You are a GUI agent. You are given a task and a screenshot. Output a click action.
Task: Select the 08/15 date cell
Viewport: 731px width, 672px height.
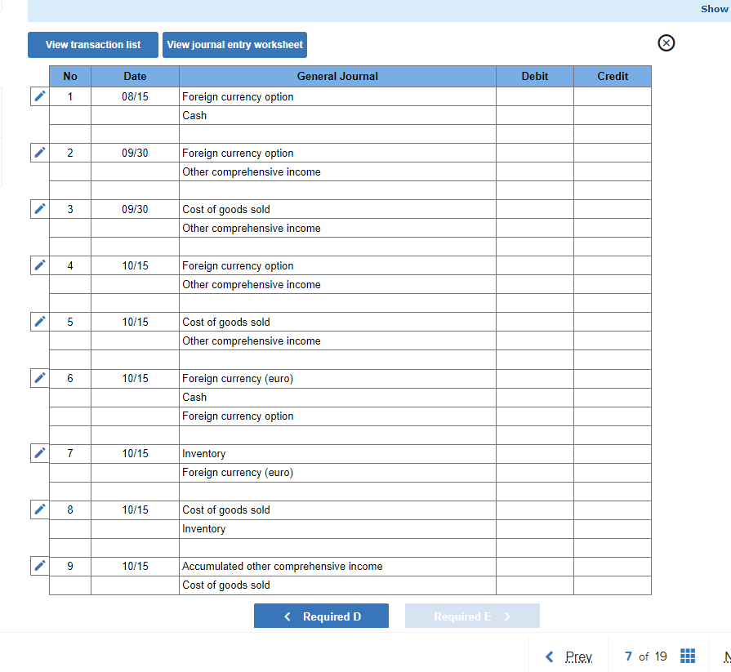coord(136,96)
